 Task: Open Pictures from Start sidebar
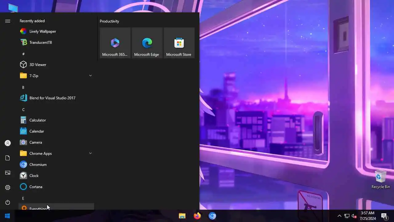tap(8, 173)
